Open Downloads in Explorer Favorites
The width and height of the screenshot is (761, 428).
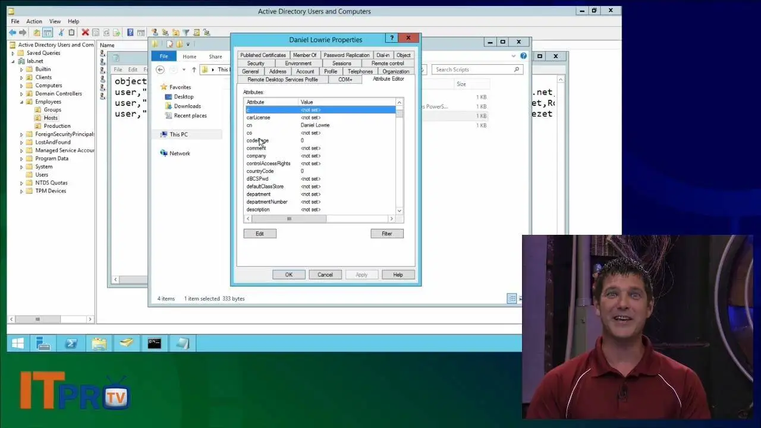tap(187, 106)
